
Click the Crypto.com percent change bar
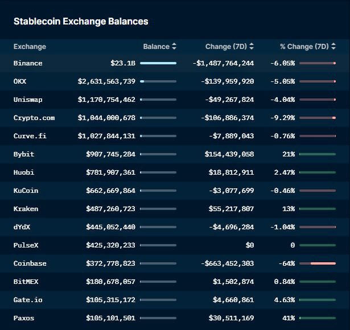click(318, 118)
